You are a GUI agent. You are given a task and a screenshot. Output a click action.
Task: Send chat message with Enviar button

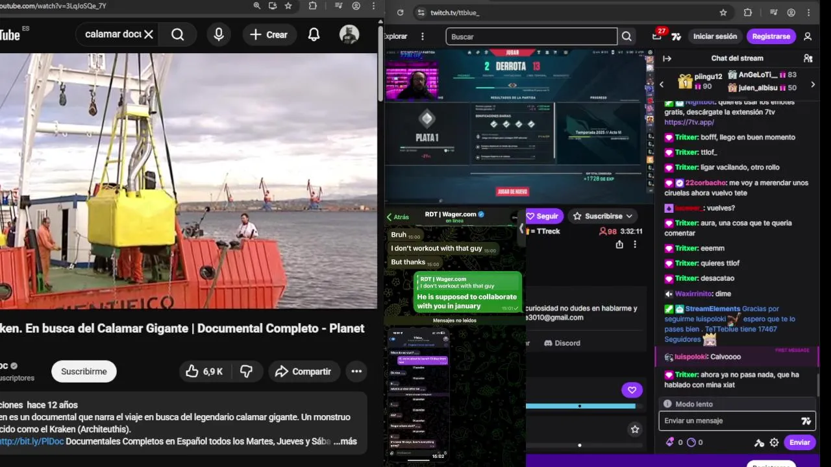(x=799, y=442)
